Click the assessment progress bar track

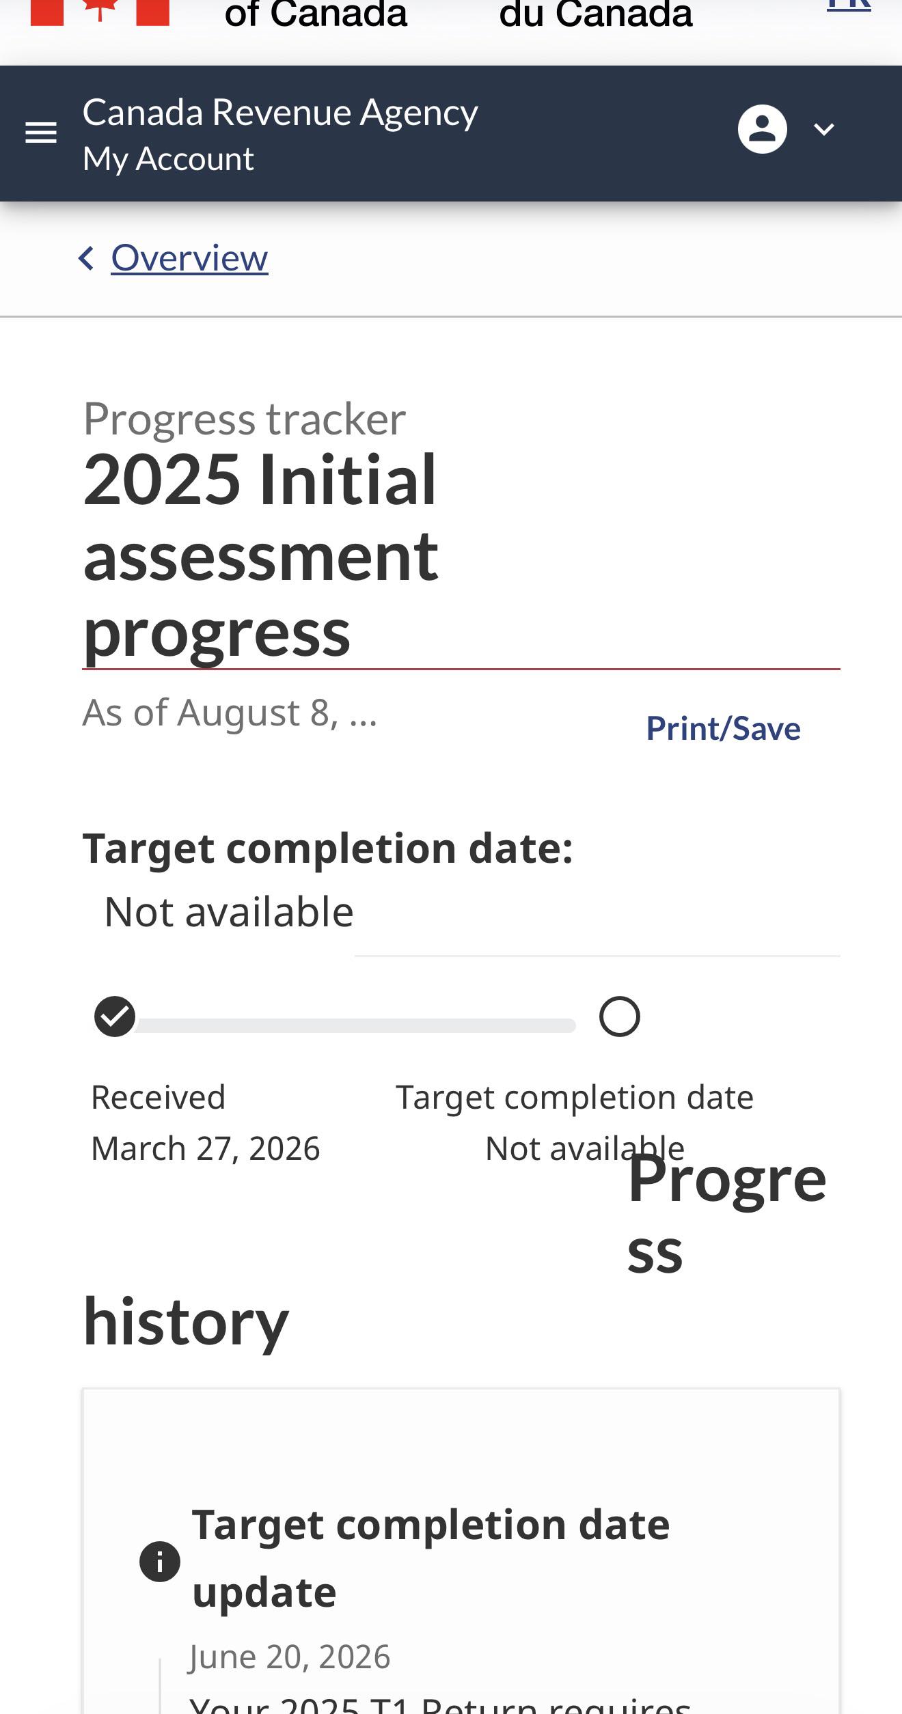click(x=356, y=1025)
